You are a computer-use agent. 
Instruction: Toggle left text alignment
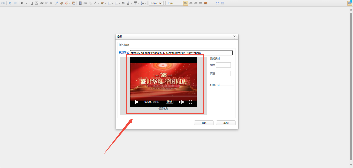(186, 3)
